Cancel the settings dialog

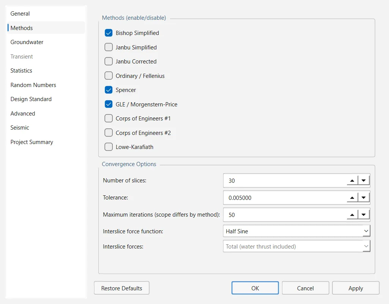(306, 288)
